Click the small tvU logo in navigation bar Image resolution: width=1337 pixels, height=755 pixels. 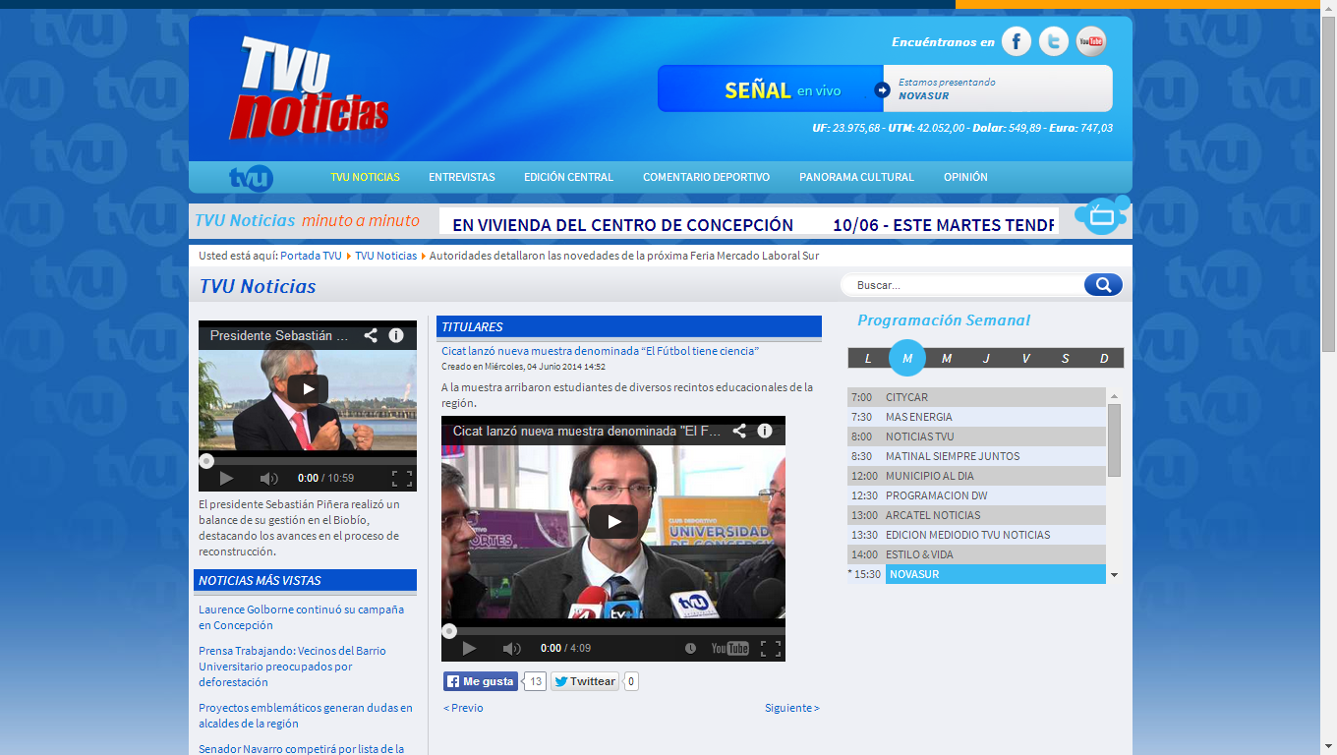[x=251, y=178]
